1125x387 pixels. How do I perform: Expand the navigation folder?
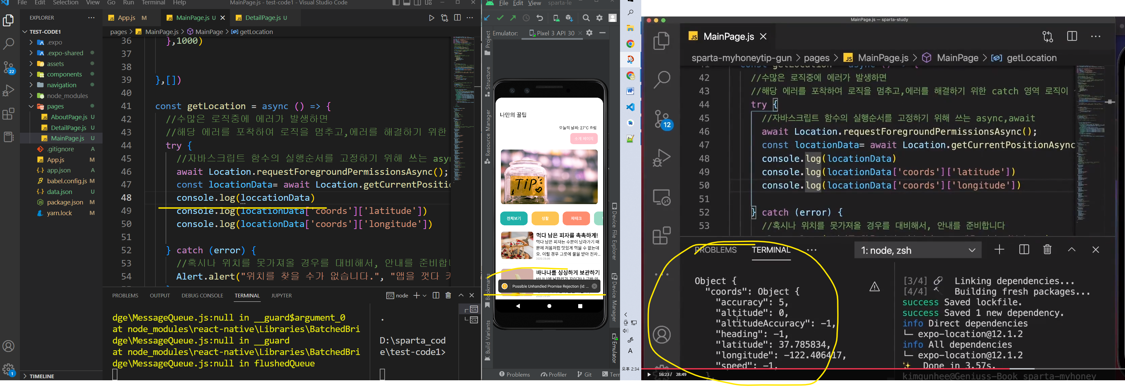tap(31, 85)
